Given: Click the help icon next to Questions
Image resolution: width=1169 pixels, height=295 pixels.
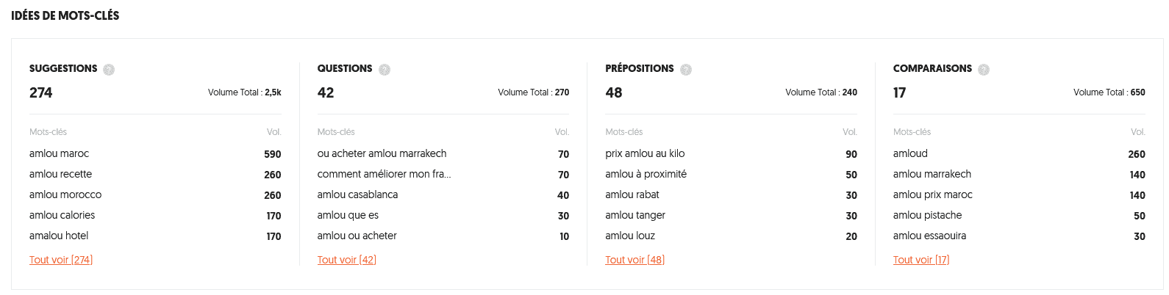Looking at the screenshot, I should click(x=385, y=70).
